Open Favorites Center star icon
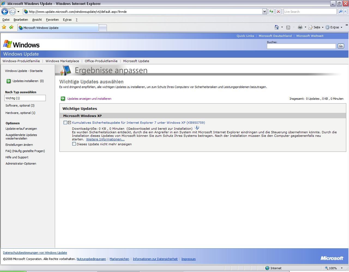Viewport: 349px width, 272px height. [4, 27]
